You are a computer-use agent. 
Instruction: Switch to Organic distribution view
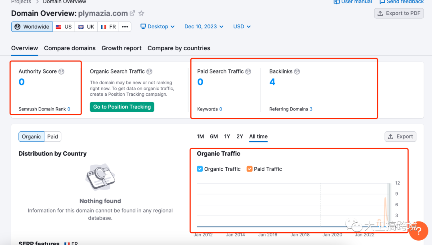click(x=32, y=136)
